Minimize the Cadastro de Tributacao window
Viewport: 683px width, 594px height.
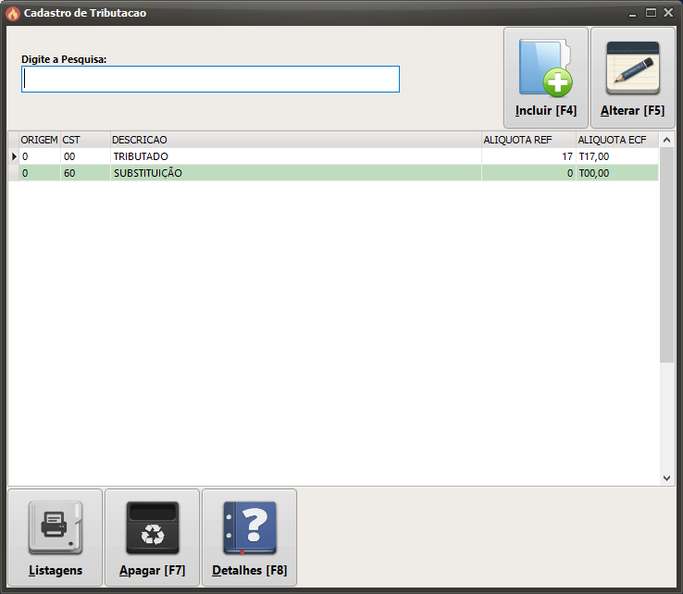(632, 14)
